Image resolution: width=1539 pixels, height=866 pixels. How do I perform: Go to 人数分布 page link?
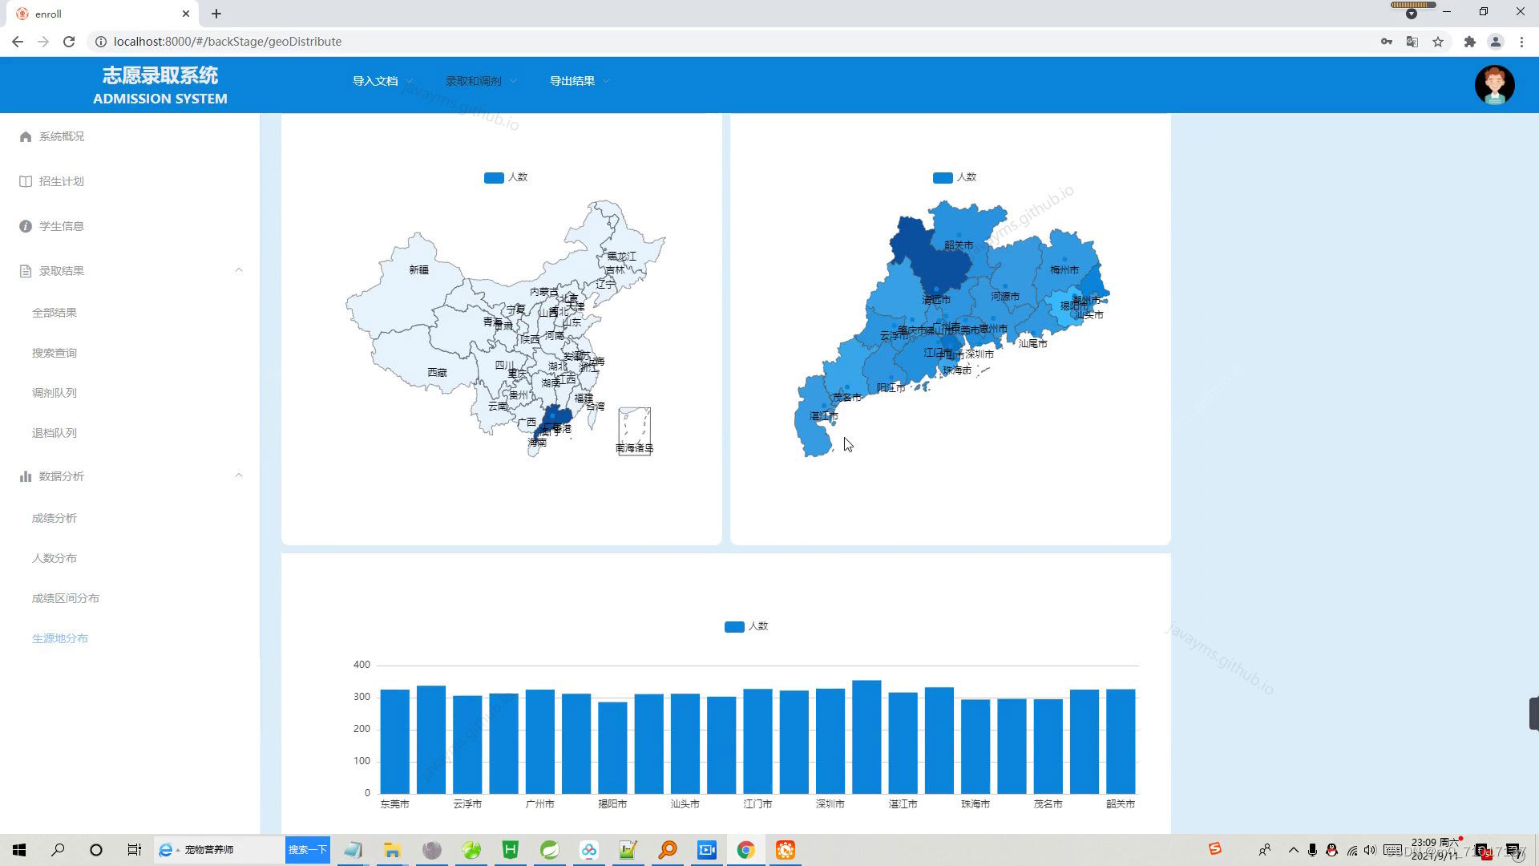(x=55, y=558)
